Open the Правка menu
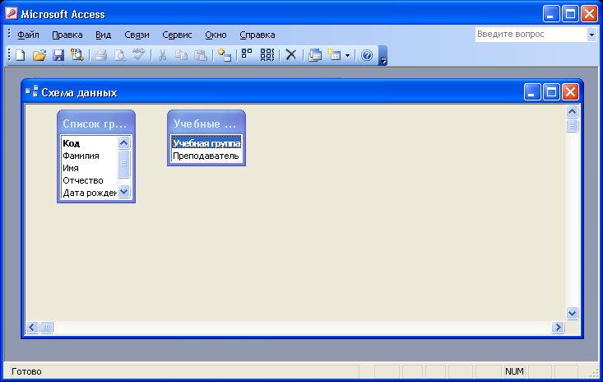This screenshot has height=382, width=603. (x=67, y=35)
